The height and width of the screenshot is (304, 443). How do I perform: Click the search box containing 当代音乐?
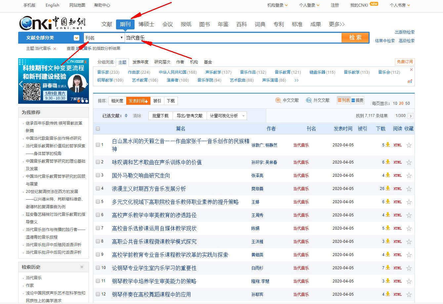[x=233, y=38]
